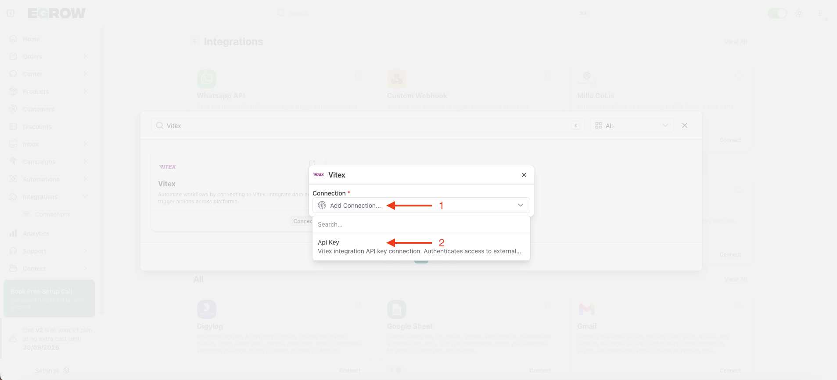Collapse the sidebar with the top-left panel icon

click(11, 13)
